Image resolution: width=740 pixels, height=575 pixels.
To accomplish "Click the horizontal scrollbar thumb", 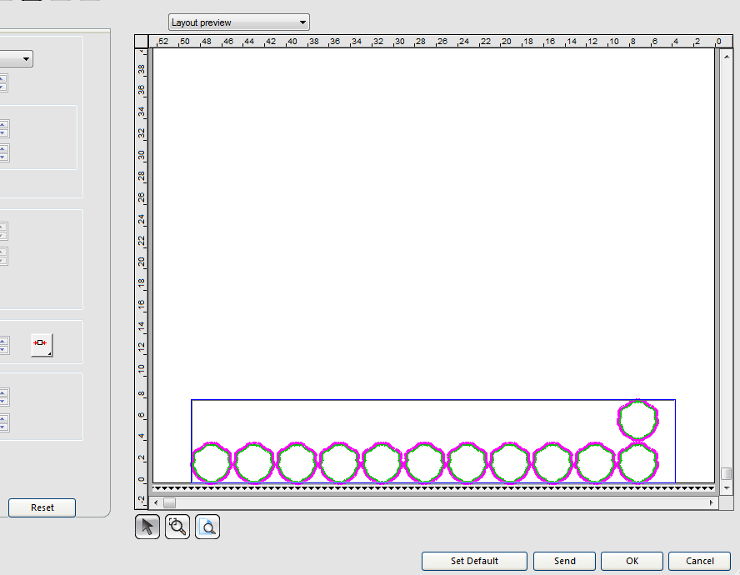I will coord(169,502).
